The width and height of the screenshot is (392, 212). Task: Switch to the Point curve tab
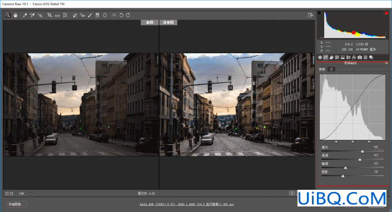(x=331, y=69)
